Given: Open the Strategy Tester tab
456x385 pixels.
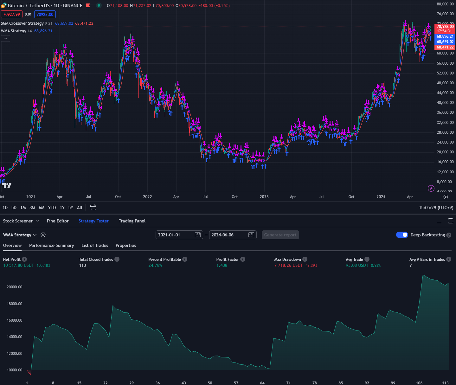Looking at the screenshot, I should pos(93,221).
